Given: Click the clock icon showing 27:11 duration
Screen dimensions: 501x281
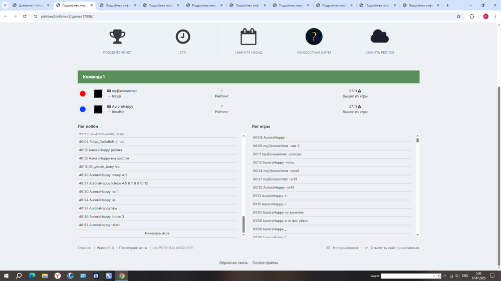Looking at the screenshot, I should click(183, 36).
